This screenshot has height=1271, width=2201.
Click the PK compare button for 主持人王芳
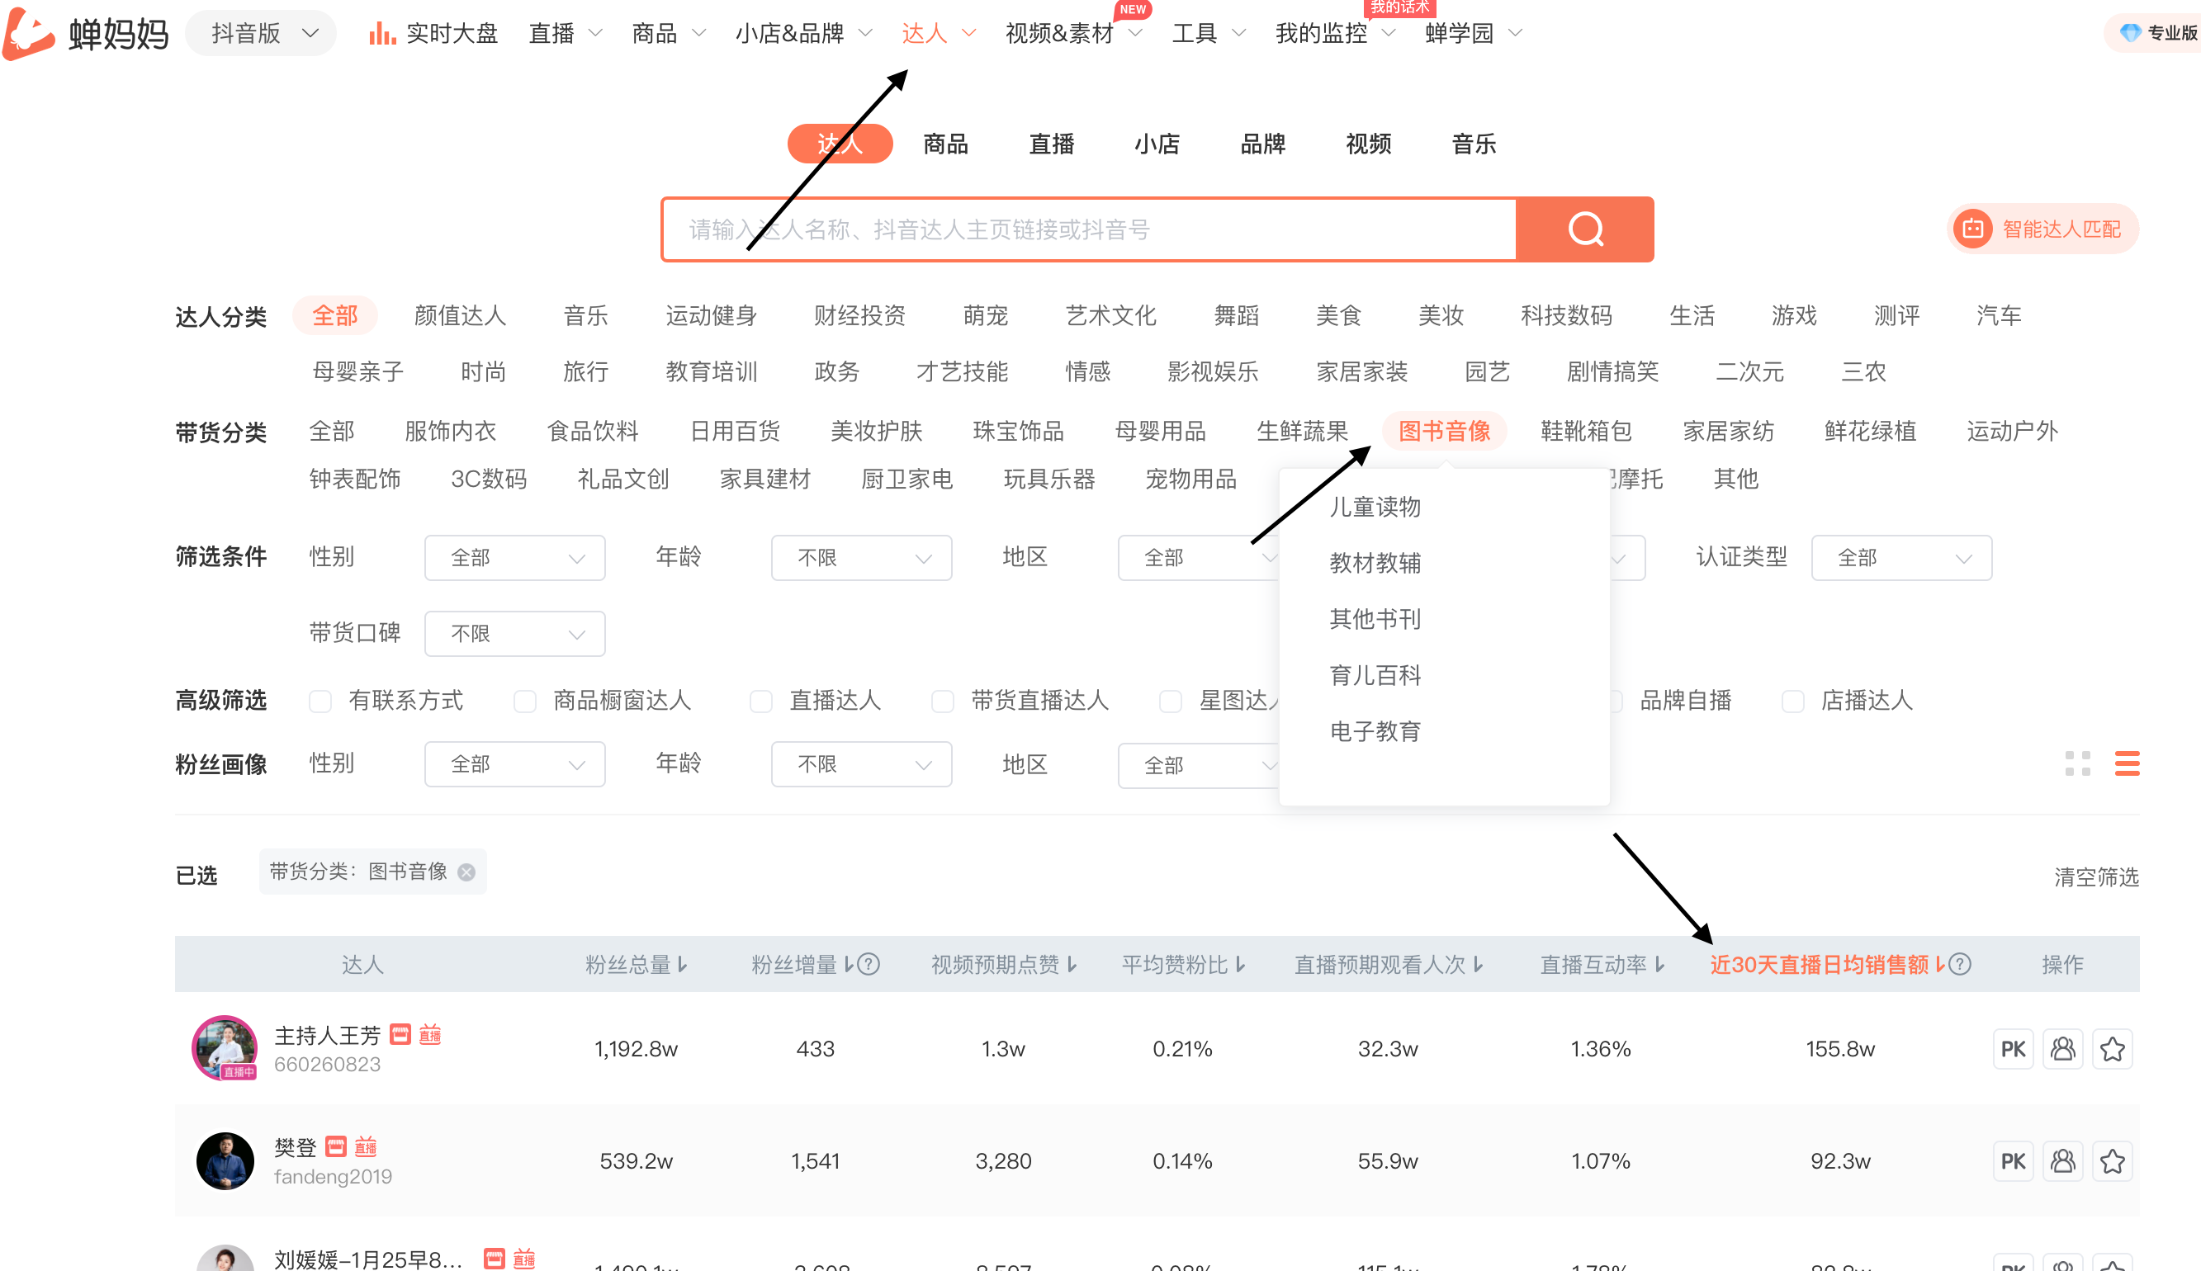(2013, 1049)
